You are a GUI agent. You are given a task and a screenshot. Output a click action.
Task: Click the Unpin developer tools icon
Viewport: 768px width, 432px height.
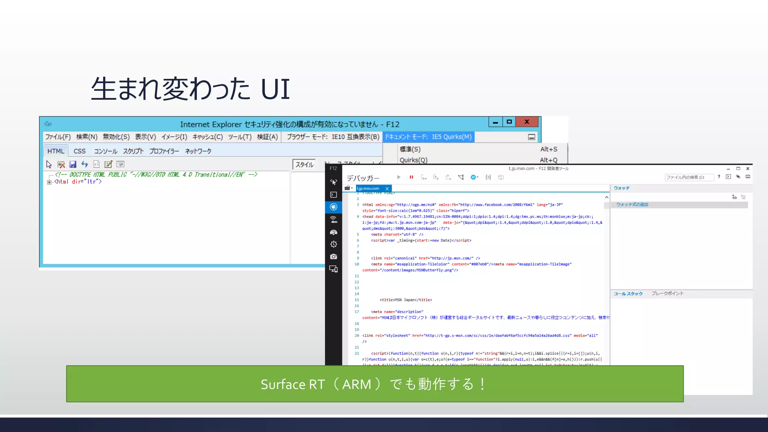click(x=738, y=177)
